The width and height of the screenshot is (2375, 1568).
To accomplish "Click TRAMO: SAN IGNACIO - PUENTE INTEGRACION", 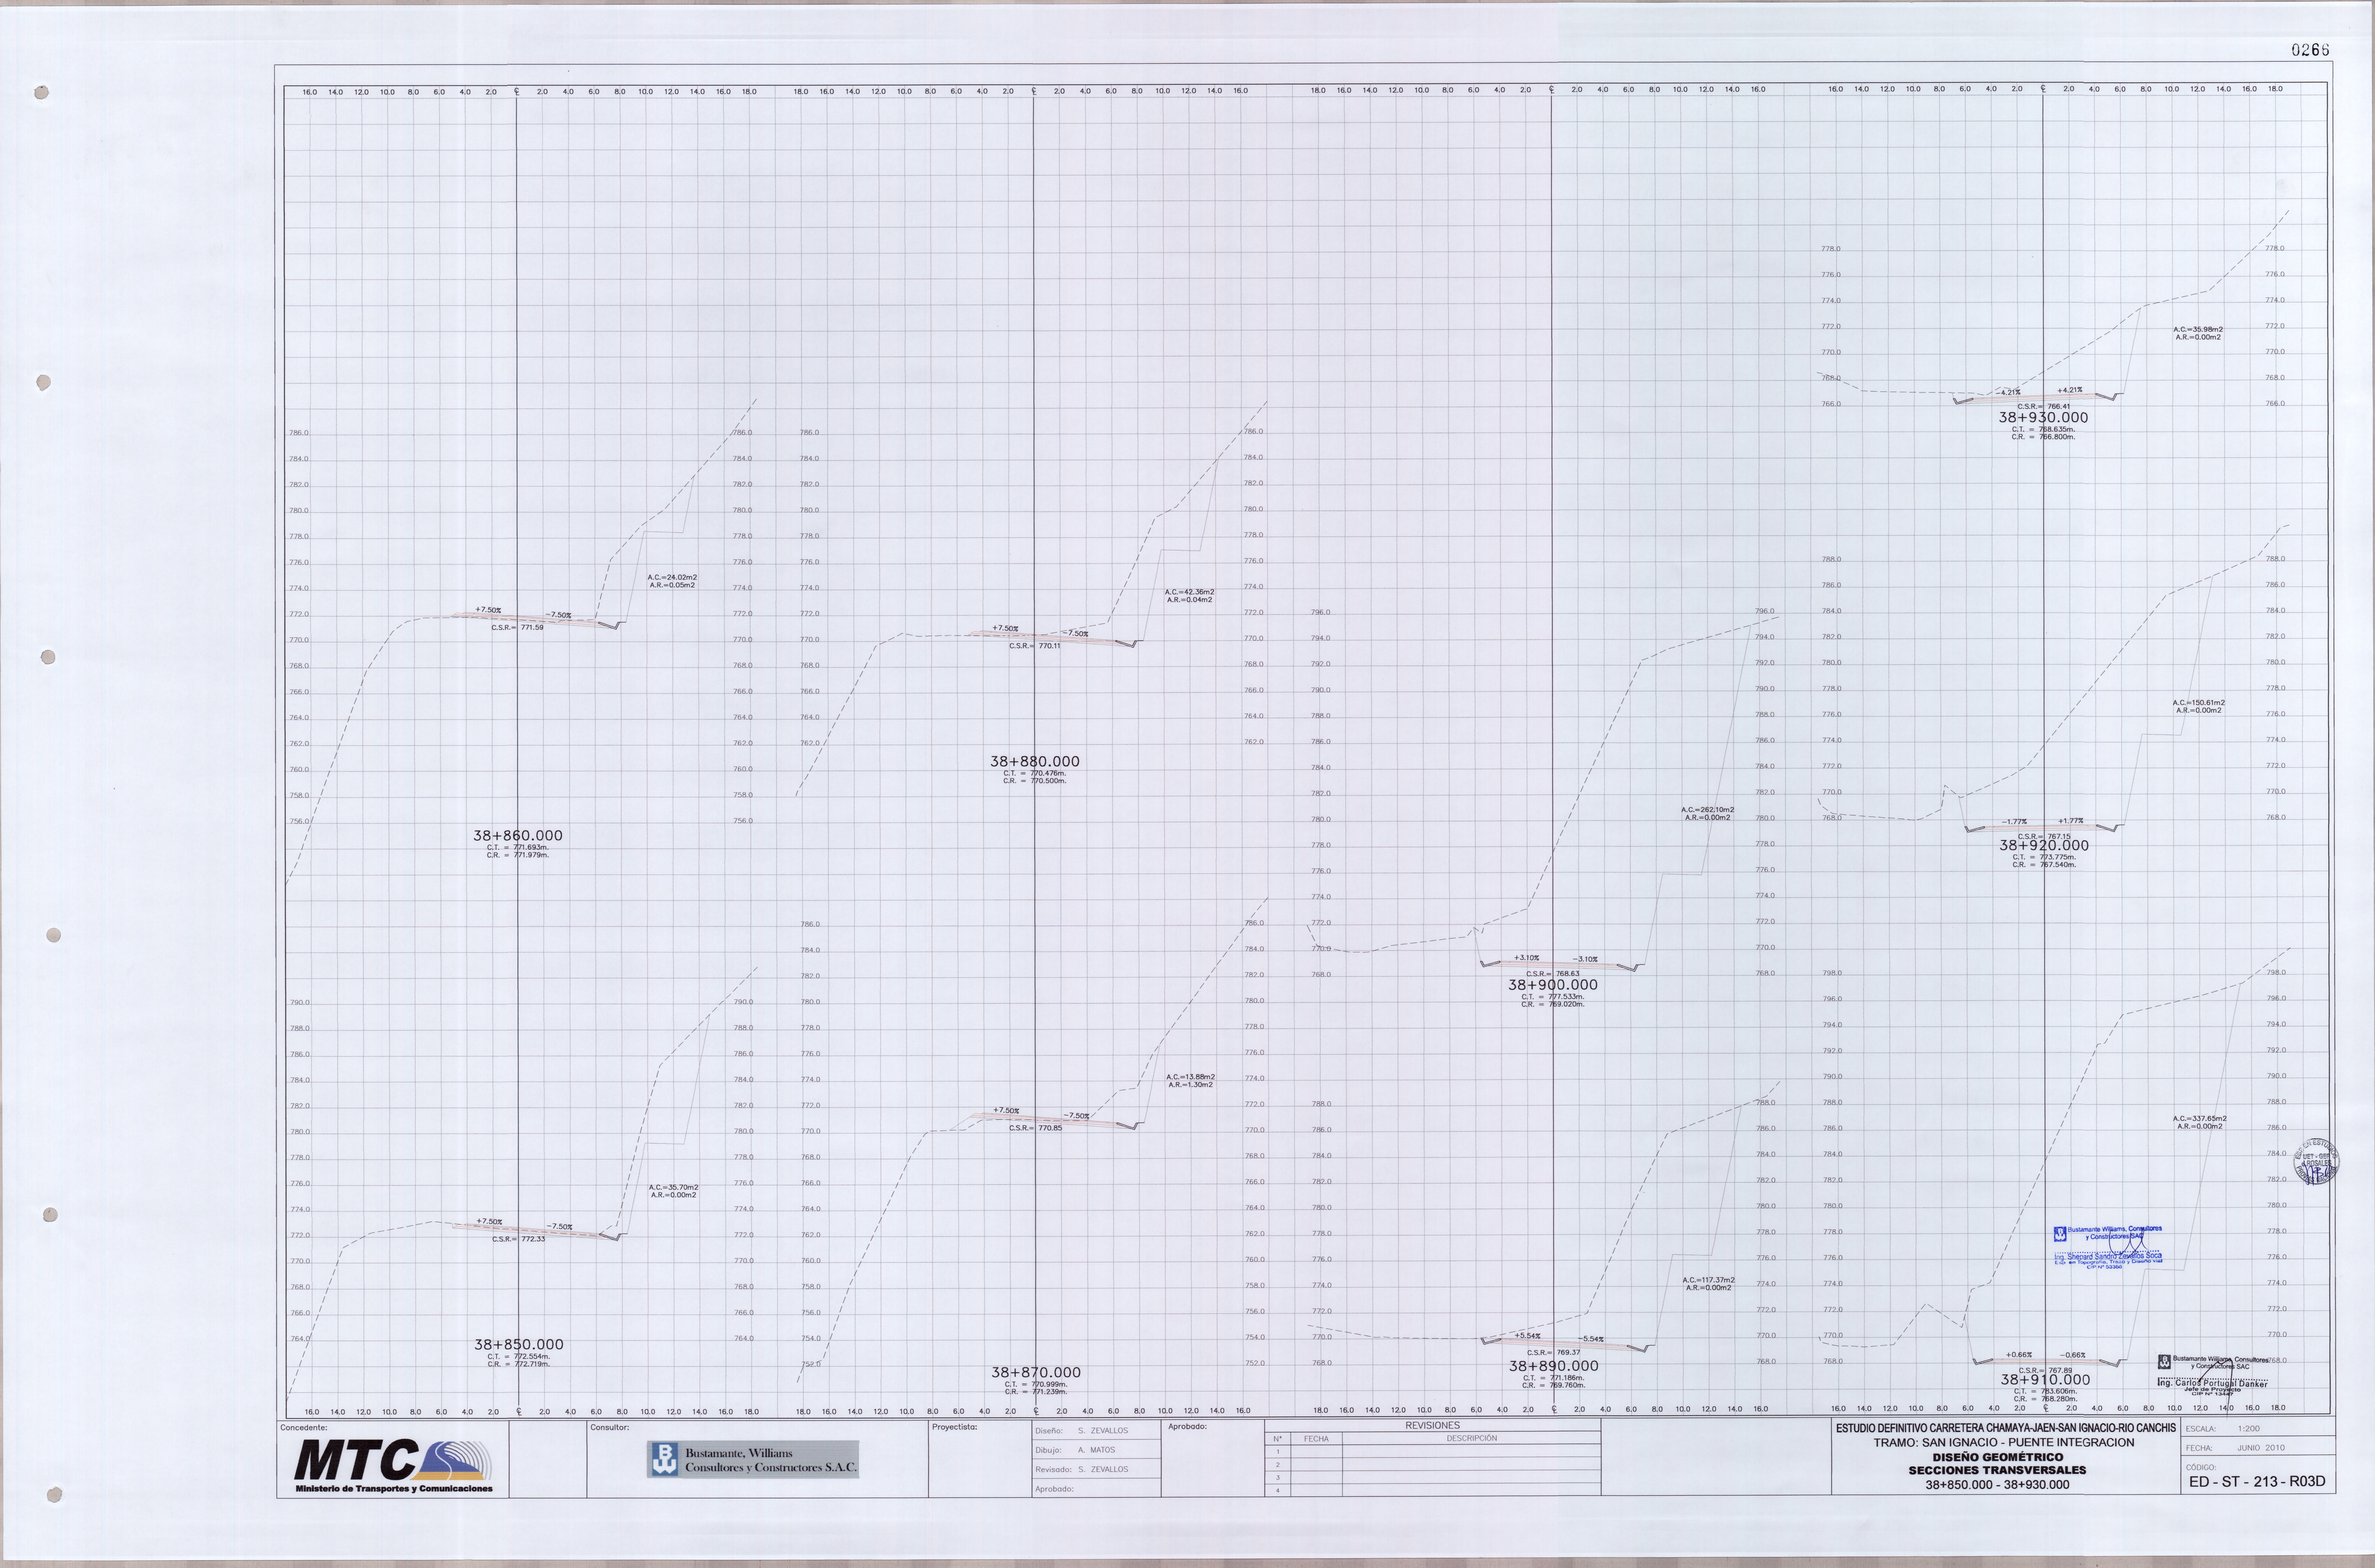I will coord(2004,1443).
